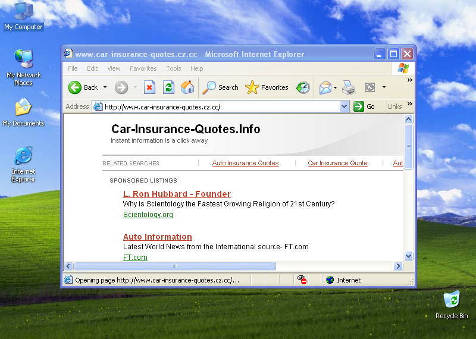
Task: Open the Edit menu
Action: pos(92,68)
